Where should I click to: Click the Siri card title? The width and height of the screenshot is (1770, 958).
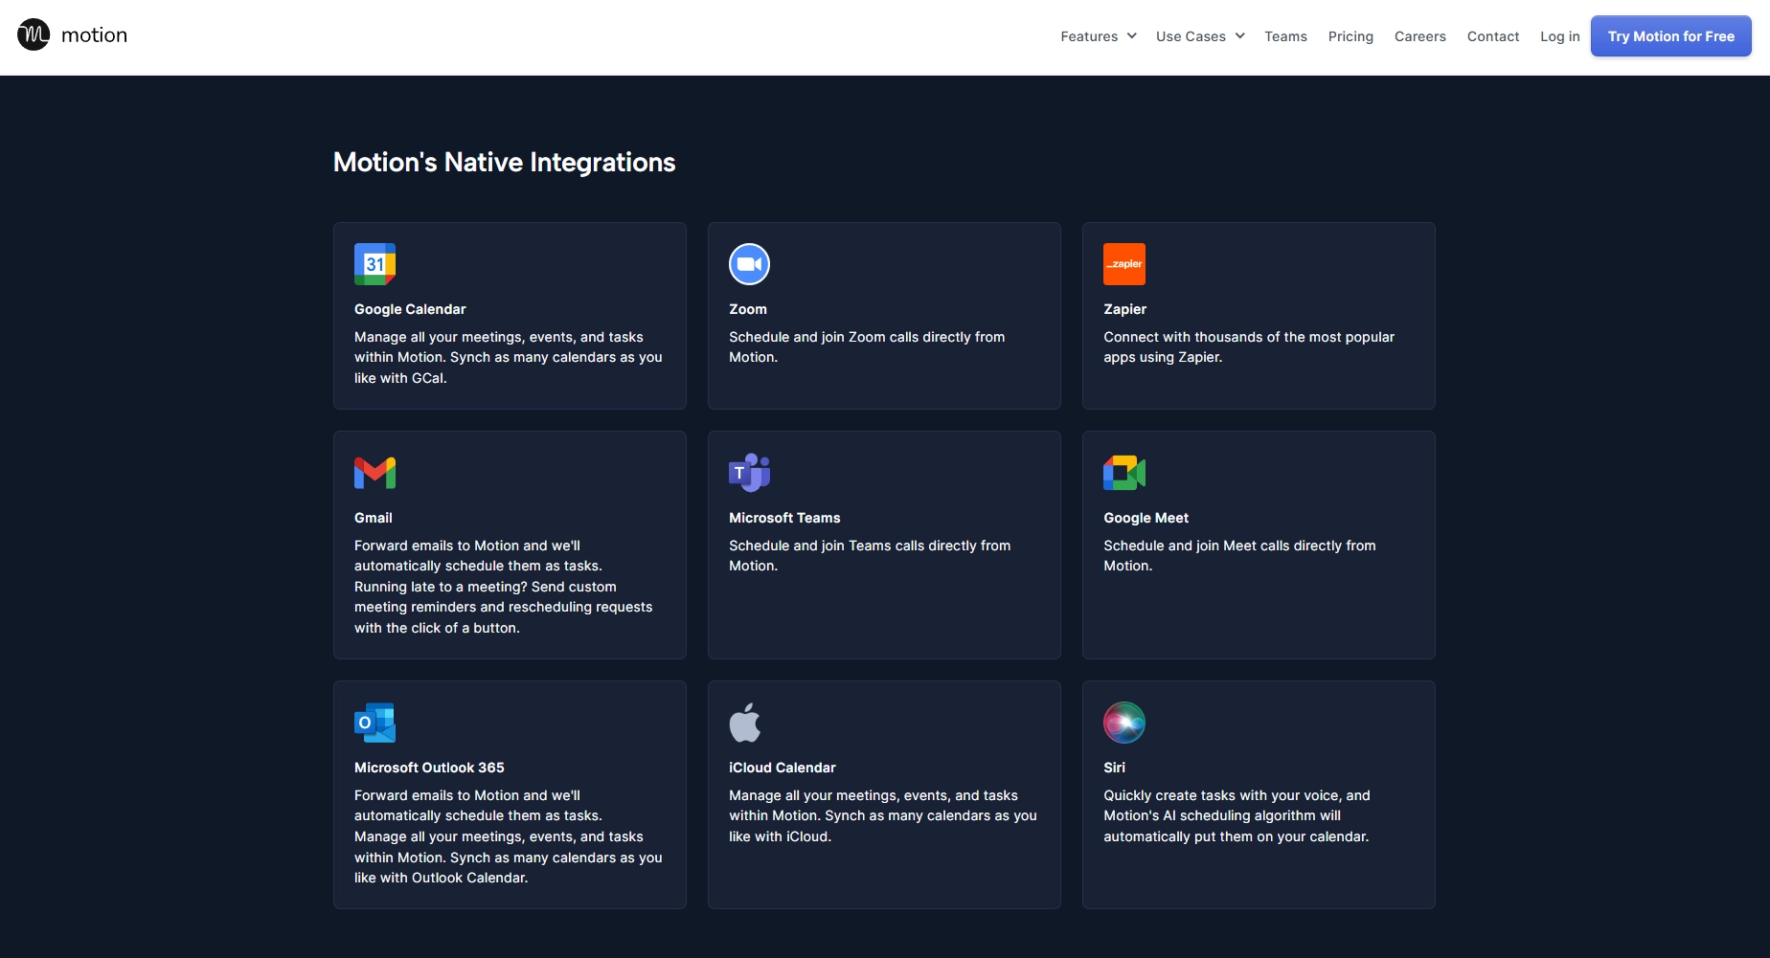tap(1114, 768)
